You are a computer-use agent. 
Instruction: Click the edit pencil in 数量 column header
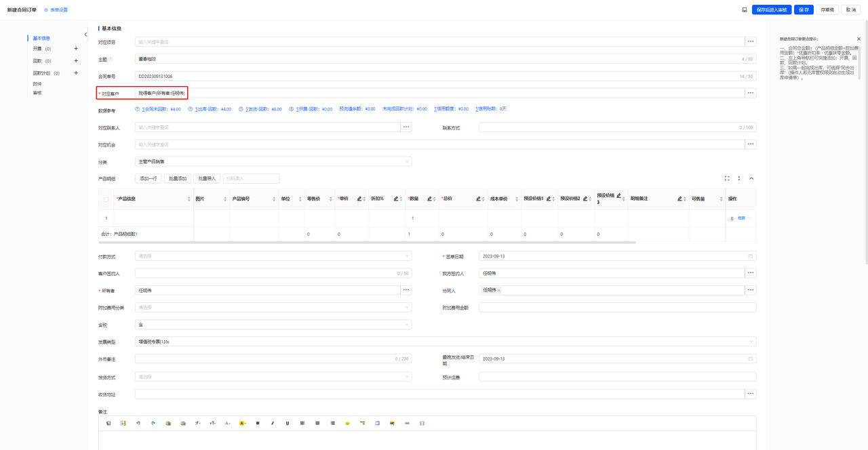[429, 199]
